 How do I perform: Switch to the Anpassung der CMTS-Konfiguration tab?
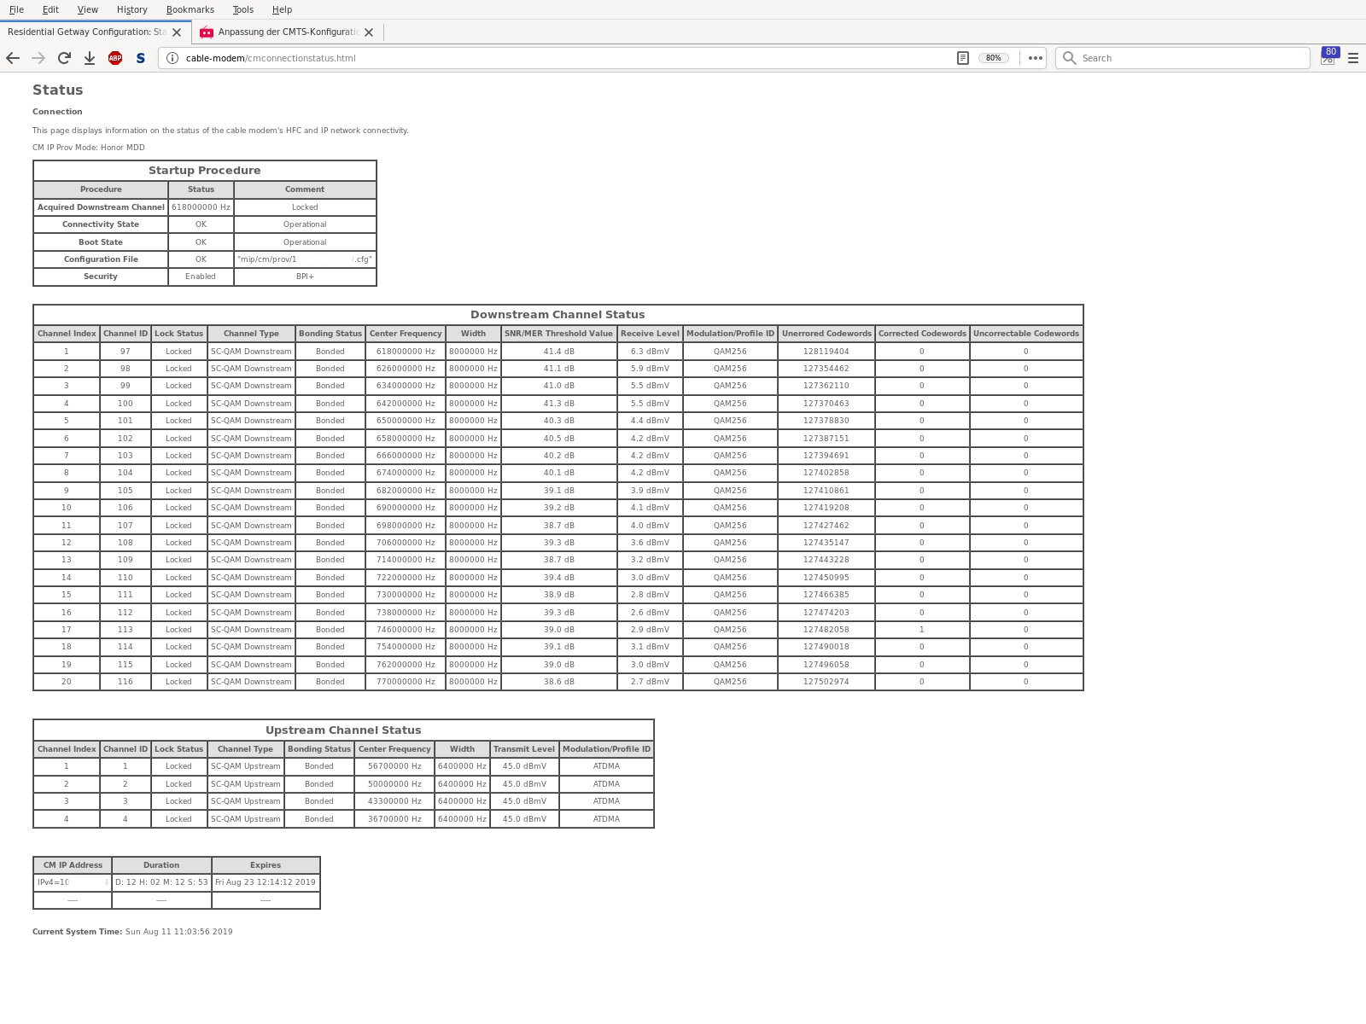286,32
